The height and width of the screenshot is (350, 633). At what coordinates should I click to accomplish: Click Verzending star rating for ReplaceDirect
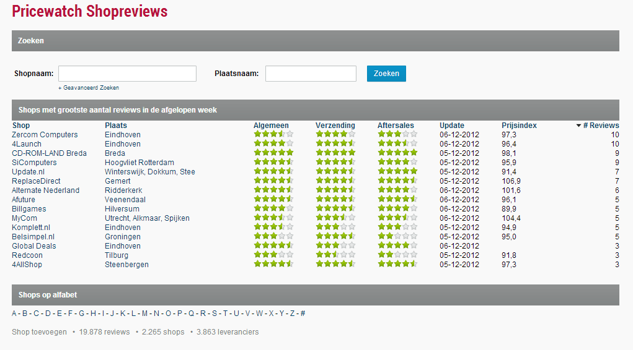pyautogui.click(x=335, y=181)
